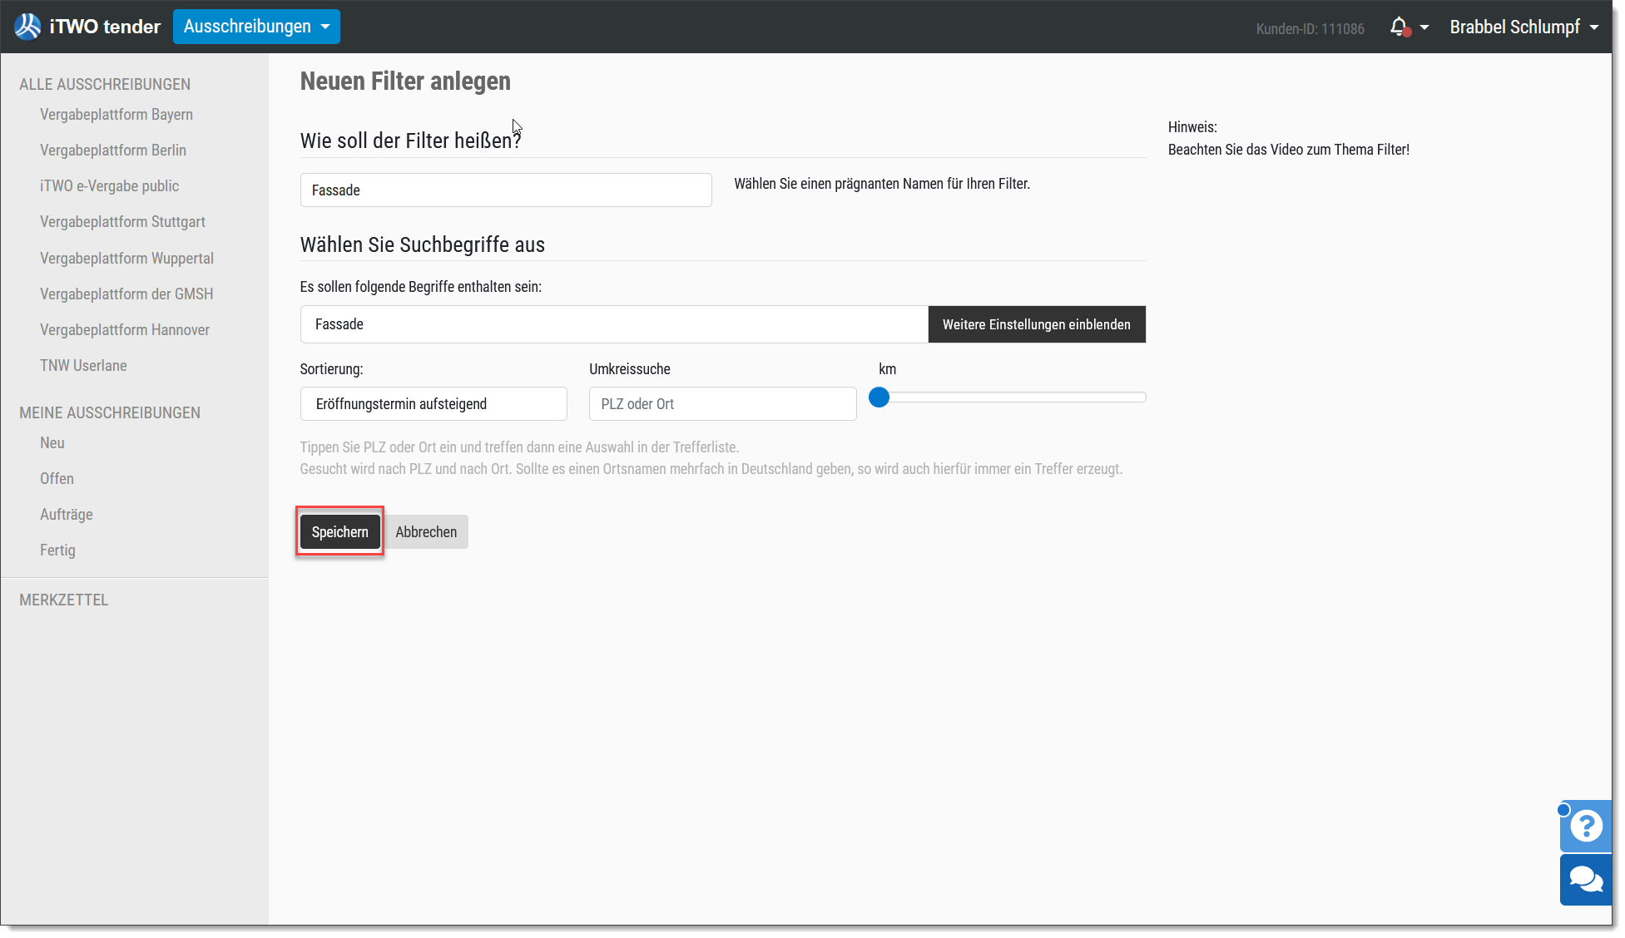This screenshot has height=938, width=1625.
Task: Click the km radius slider handle
Action: pos(879,397)
